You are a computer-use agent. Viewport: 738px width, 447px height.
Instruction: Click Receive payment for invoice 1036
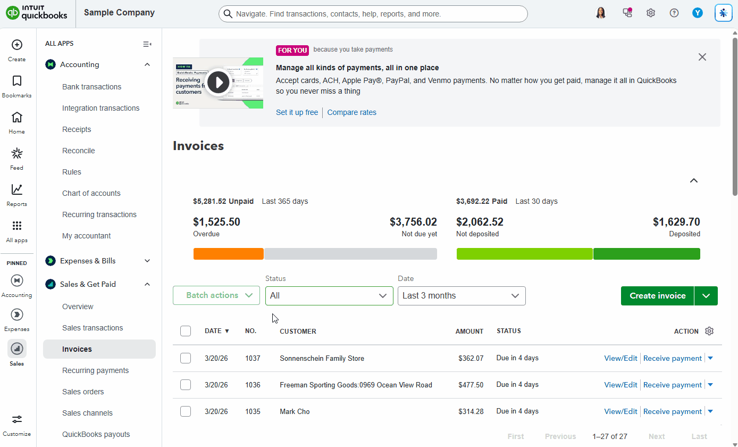672,385
